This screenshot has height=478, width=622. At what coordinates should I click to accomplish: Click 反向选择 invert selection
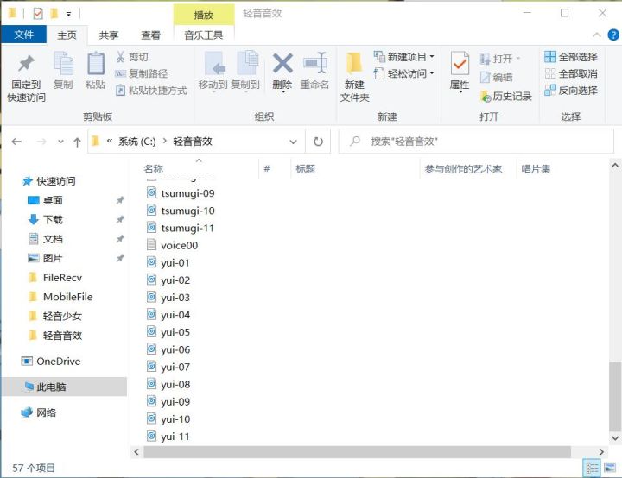tap(571, 91)
